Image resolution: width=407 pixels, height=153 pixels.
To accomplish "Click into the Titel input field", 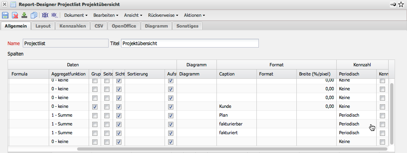I will point(190,44).
